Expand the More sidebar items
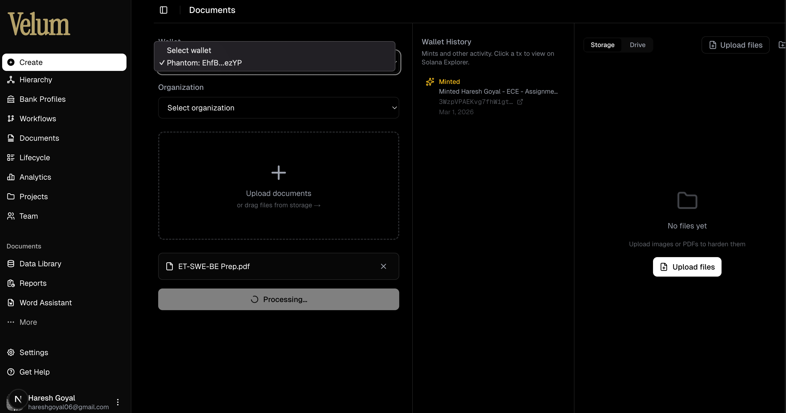786x413 pixels. pyautogui.click(x=28, y=323)
